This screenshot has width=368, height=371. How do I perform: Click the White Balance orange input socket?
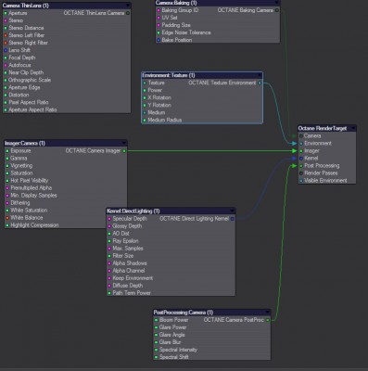tap(7, 218)
